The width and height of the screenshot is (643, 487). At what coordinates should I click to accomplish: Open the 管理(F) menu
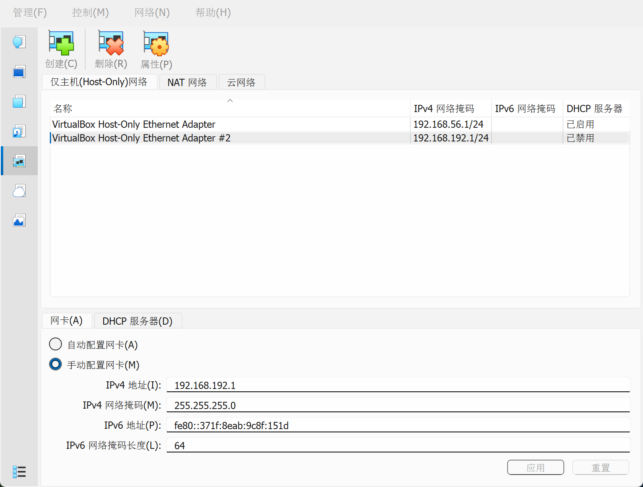pyautogui.click(x=30, y=12)
